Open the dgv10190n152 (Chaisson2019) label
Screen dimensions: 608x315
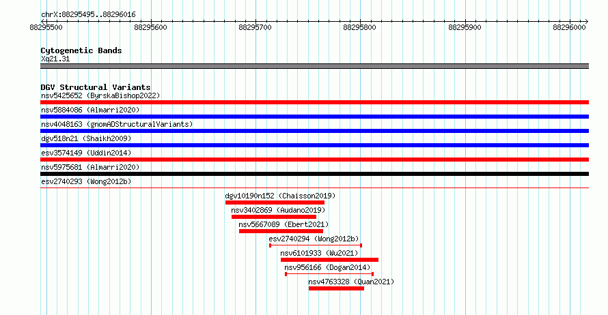pos(280,196)
